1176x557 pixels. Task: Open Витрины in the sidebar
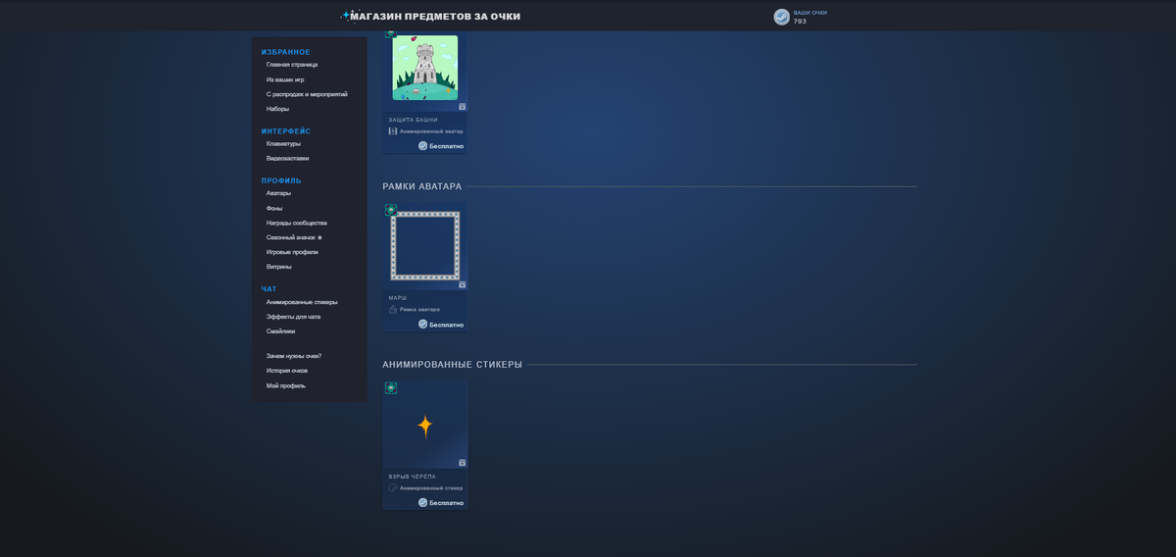pos(279,267)
